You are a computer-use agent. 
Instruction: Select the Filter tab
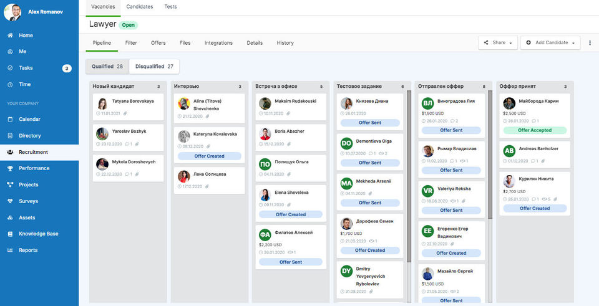131,43
